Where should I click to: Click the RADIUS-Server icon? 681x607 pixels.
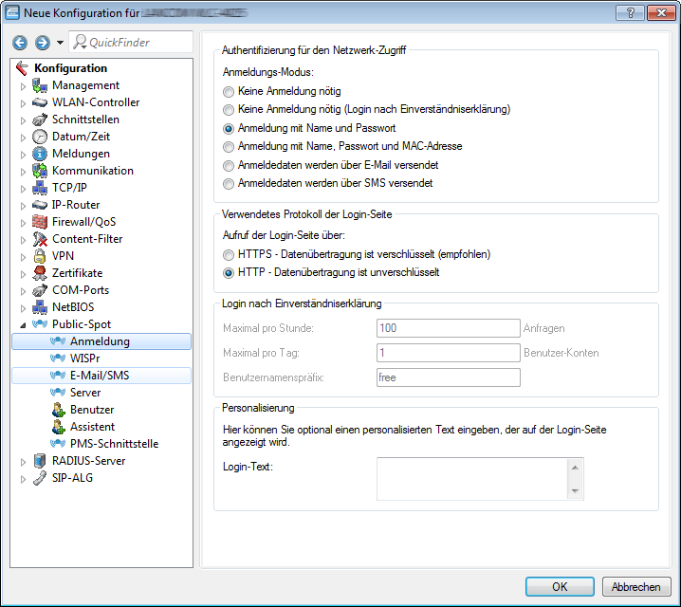(x=40, y=461)
